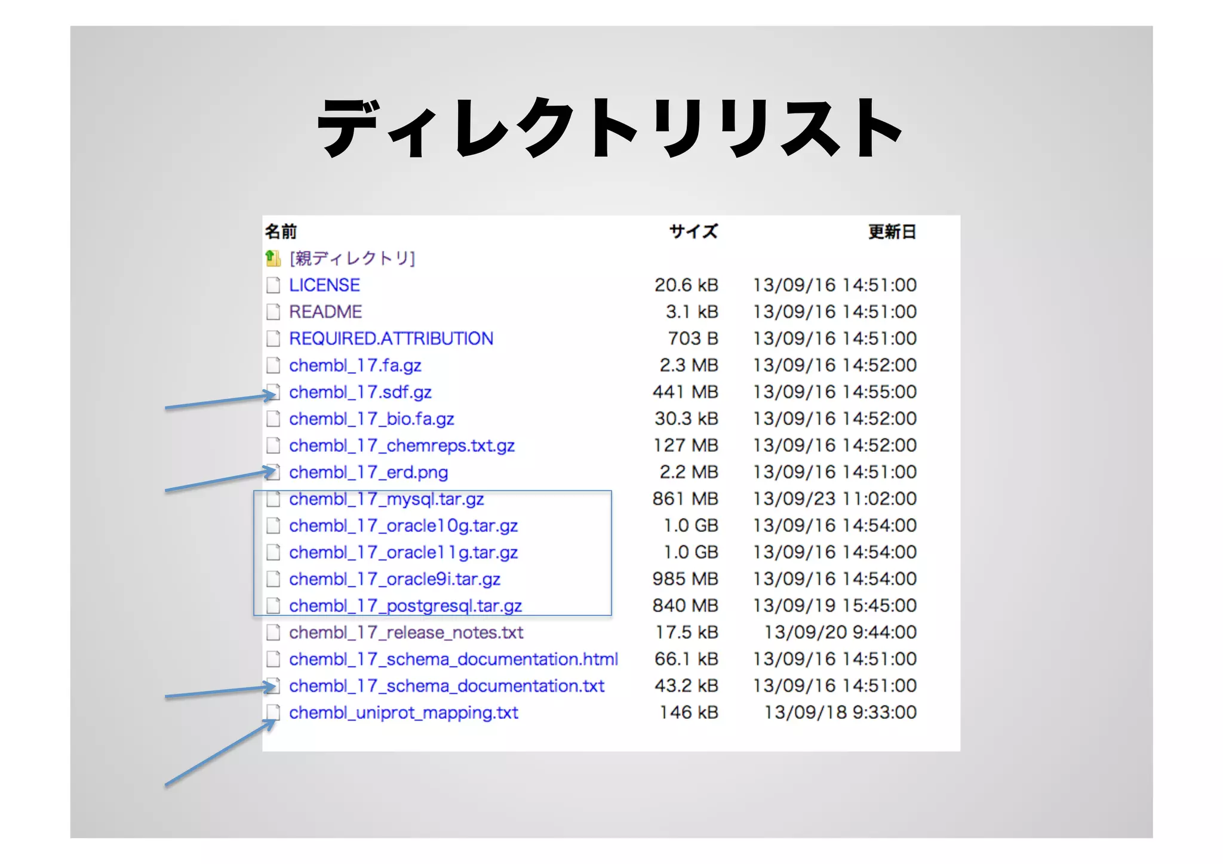Click the slide title ディレクトリリスト
Screen dimensions: 1223x864
610,128
